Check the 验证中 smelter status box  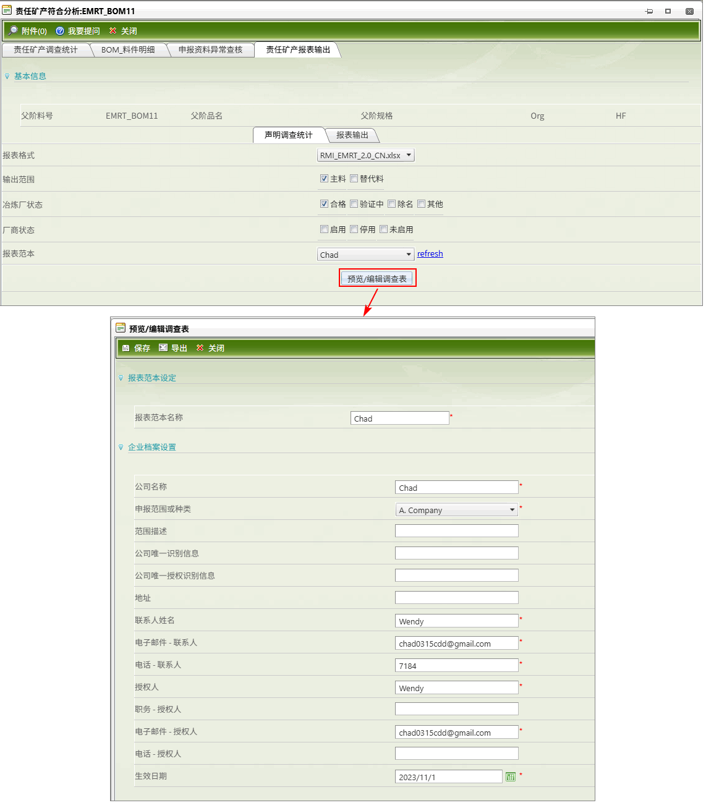click(x=354, y=204)
